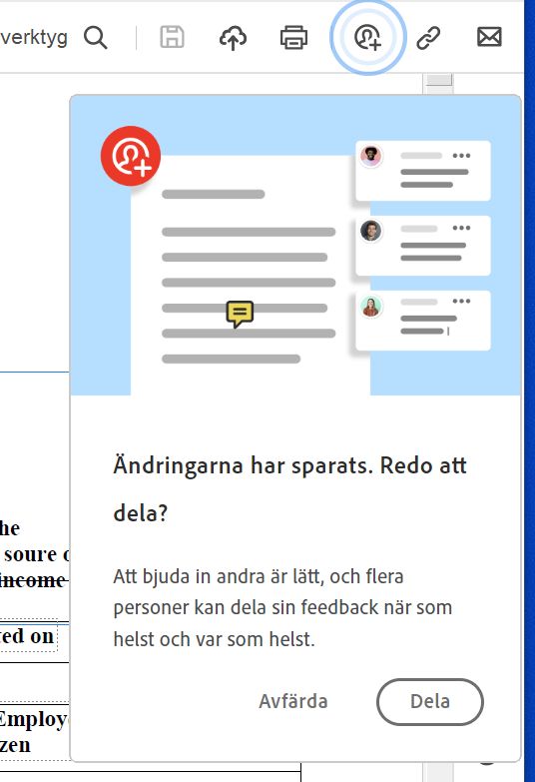Click the disabled save disk icon
Viewport: 535px width, 782px height.
coord(172,37)
